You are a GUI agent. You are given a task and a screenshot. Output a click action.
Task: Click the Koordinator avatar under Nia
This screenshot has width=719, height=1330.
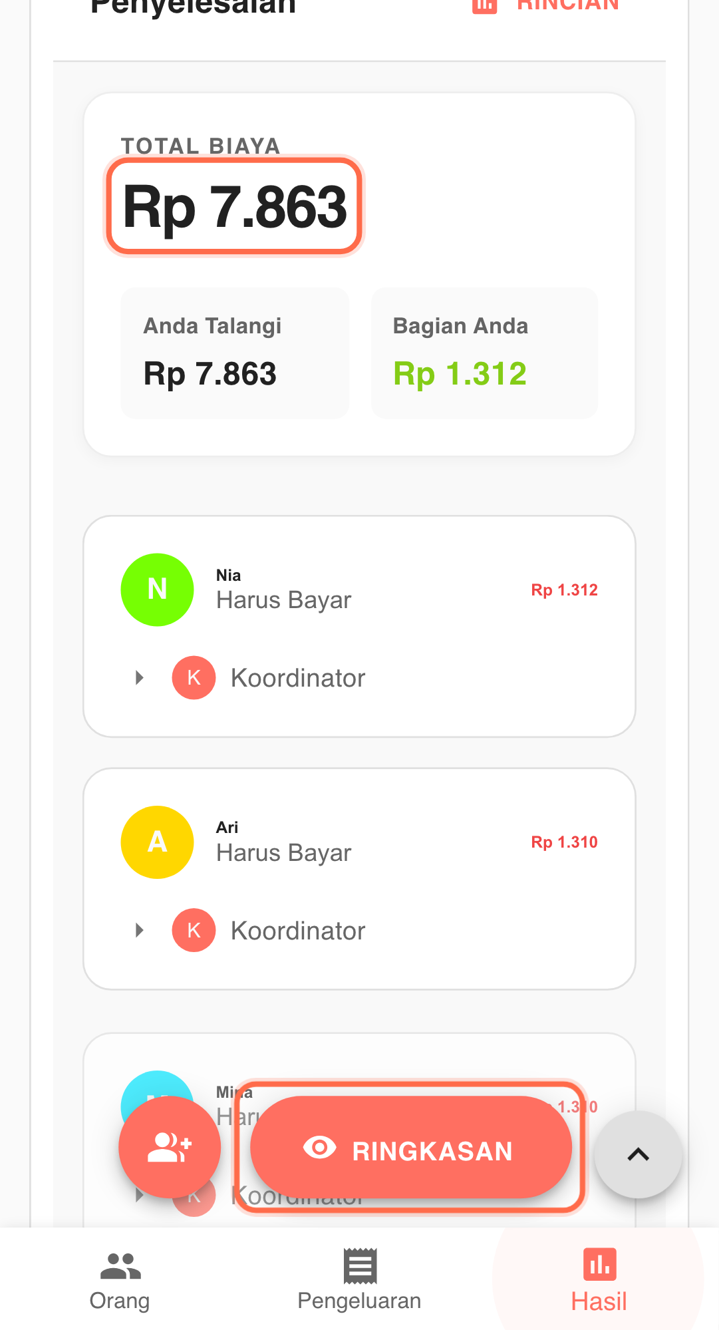click(194, 678)
